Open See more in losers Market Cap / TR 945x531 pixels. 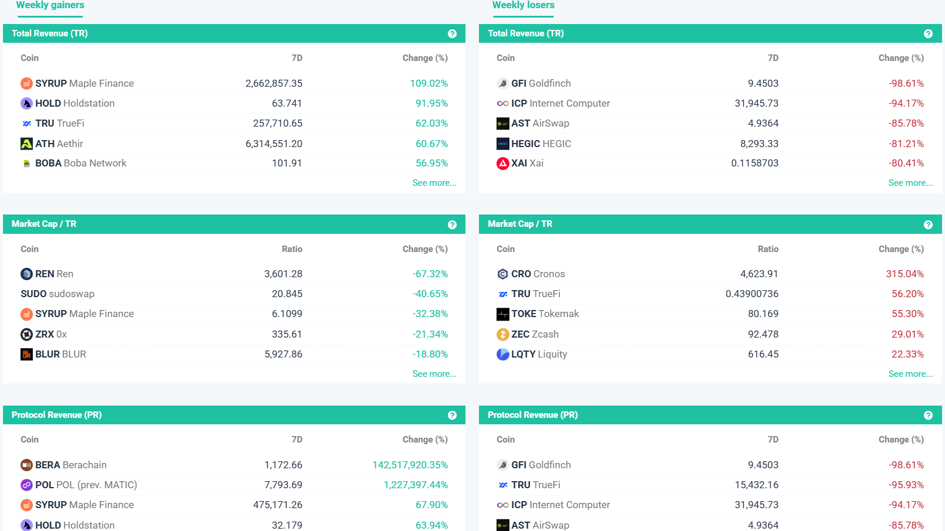pos(910,374)
